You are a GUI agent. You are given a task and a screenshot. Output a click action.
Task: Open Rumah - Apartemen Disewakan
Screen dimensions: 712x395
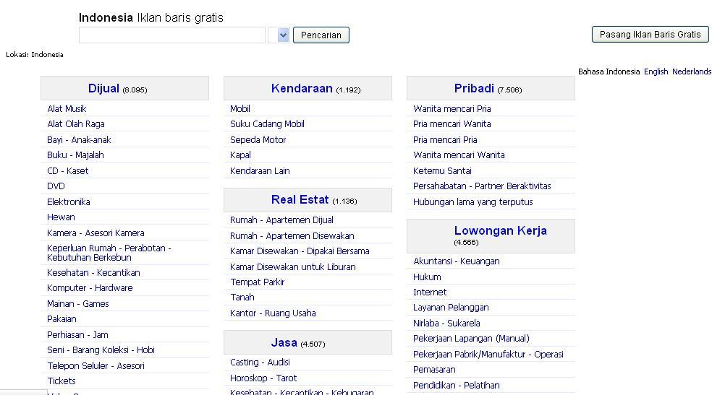pos(292,235)
